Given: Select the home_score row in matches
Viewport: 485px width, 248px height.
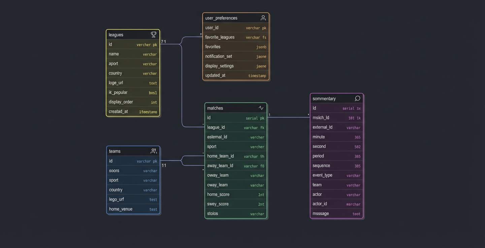Looking at the screenshot, I should tap(235, 194).
